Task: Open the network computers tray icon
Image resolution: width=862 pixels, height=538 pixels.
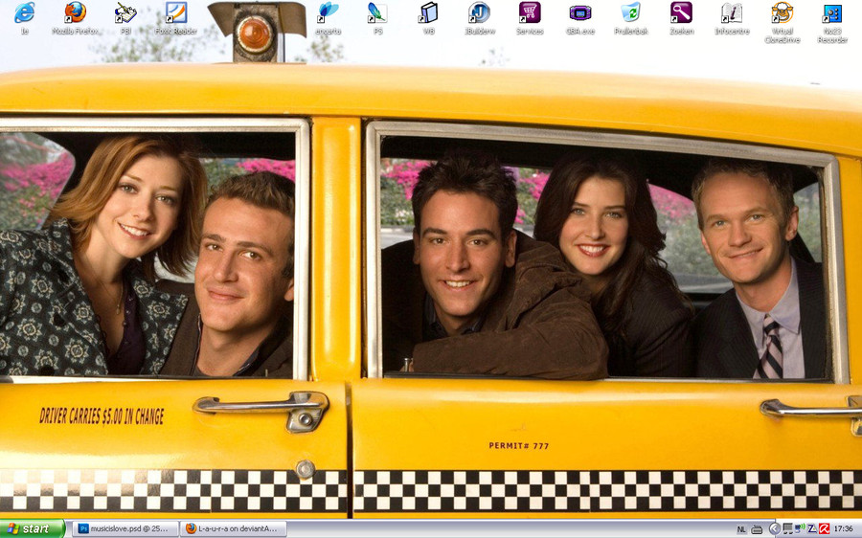Action: pos(787,528)
